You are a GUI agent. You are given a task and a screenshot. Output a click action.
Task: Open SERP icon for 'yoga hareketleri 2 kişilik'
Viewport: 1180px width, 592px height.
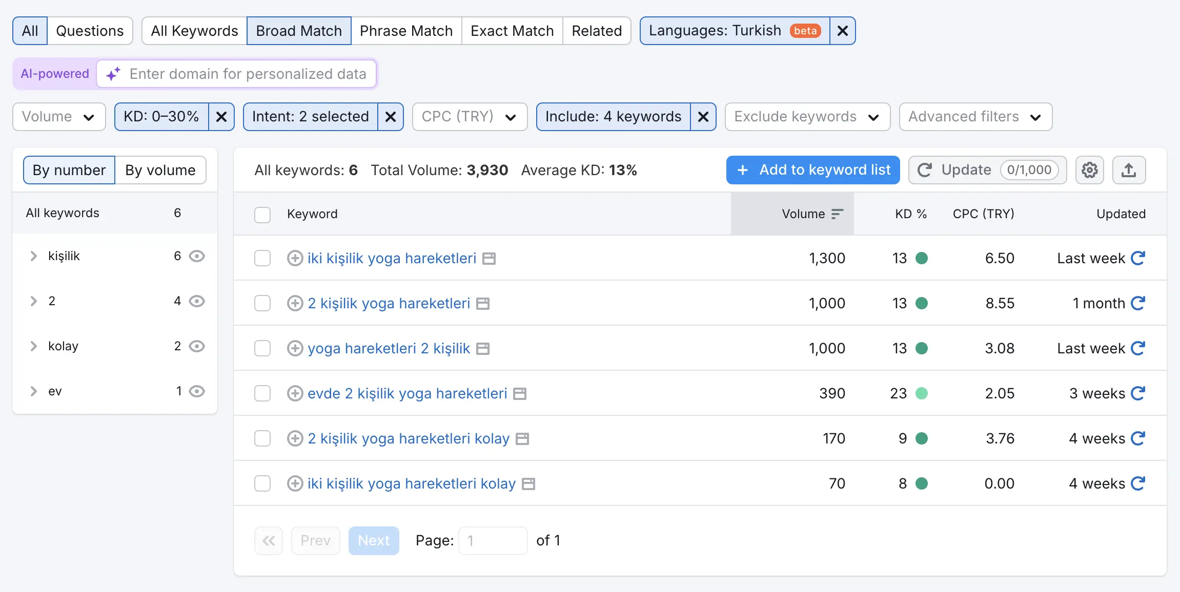[483, 349]
